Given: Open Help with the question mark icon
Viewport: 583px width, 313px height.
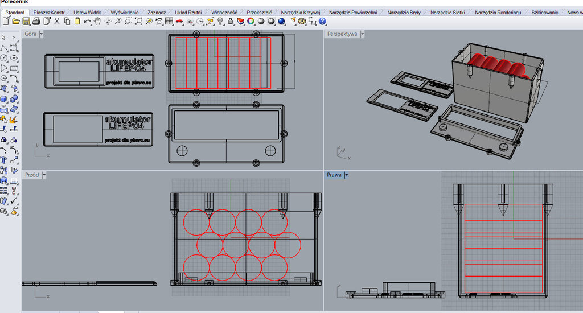Looking at the screenshot, I should tap(322, 21).
